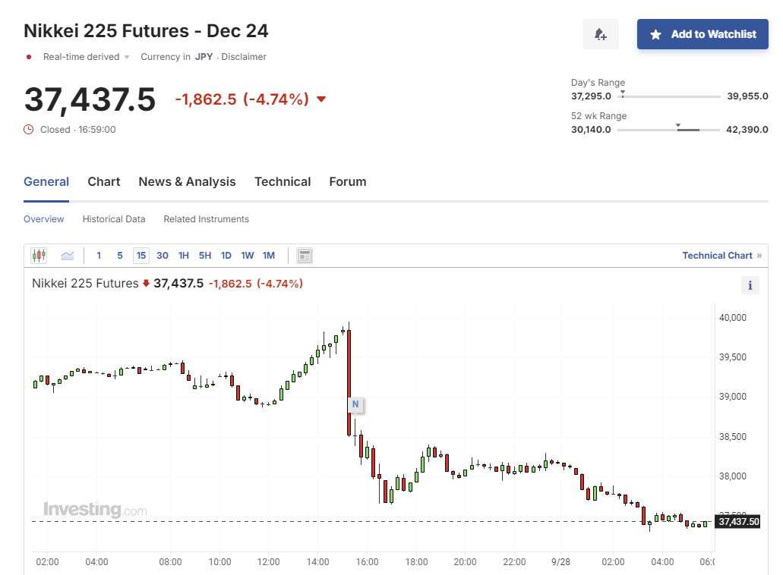Viewport: 783px width, 575px height.
Task: Click the chart info "i" icon
Action: click(750, 285)
